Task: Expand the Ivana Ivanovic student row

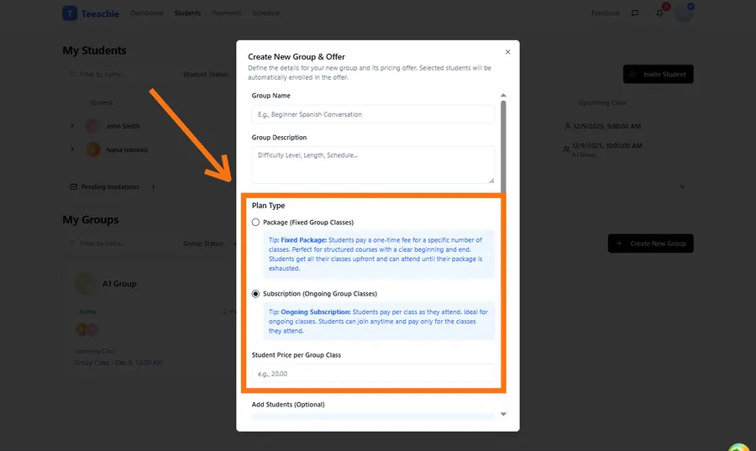Action: click(72, 149)
